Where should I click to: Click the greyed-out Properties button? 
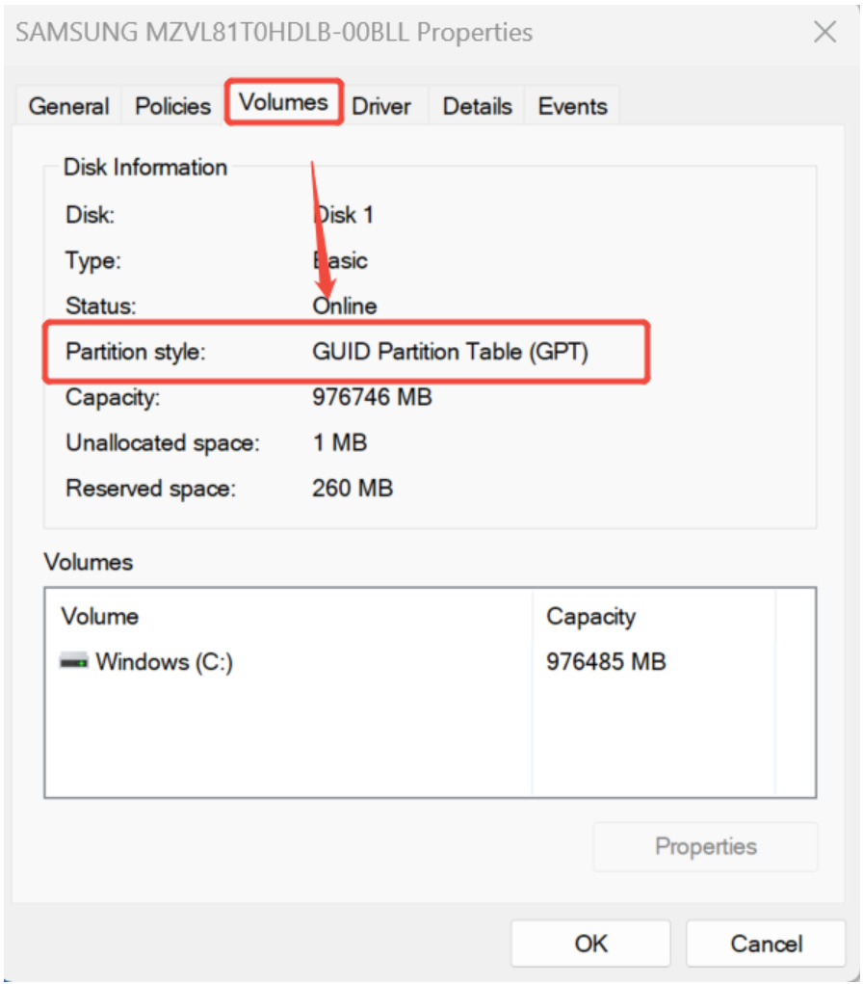(x=705, y=847)
